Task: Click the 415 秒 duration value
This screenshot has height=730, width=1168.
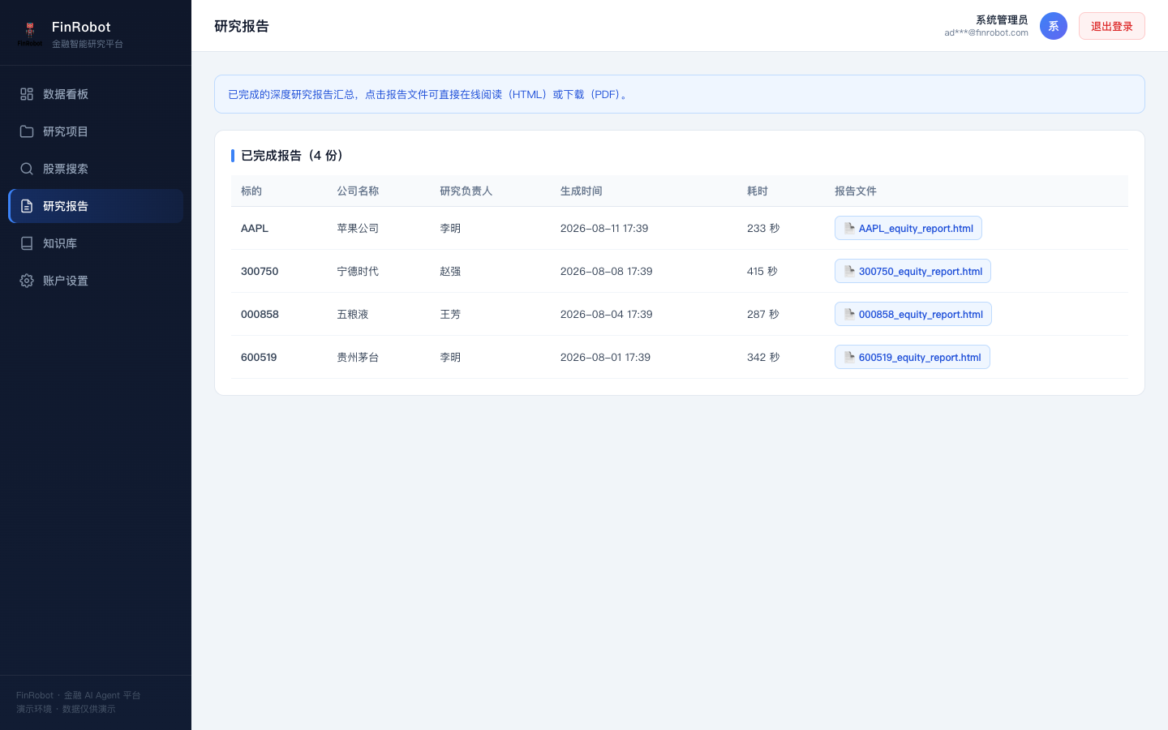Action: tap(762, 271)
